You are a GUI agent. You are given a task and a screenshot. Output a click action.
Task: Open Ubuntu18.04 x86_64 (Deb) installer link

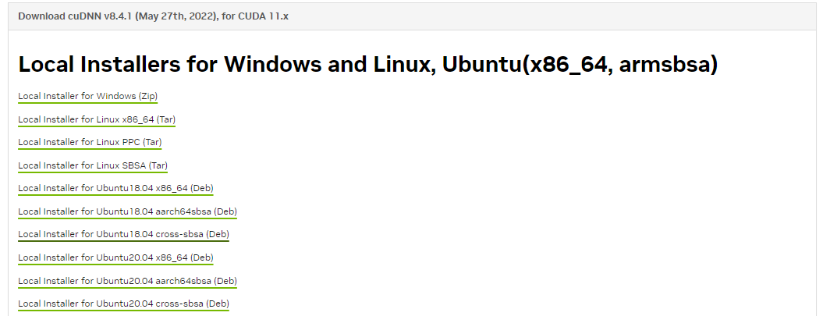pos(115,189)
